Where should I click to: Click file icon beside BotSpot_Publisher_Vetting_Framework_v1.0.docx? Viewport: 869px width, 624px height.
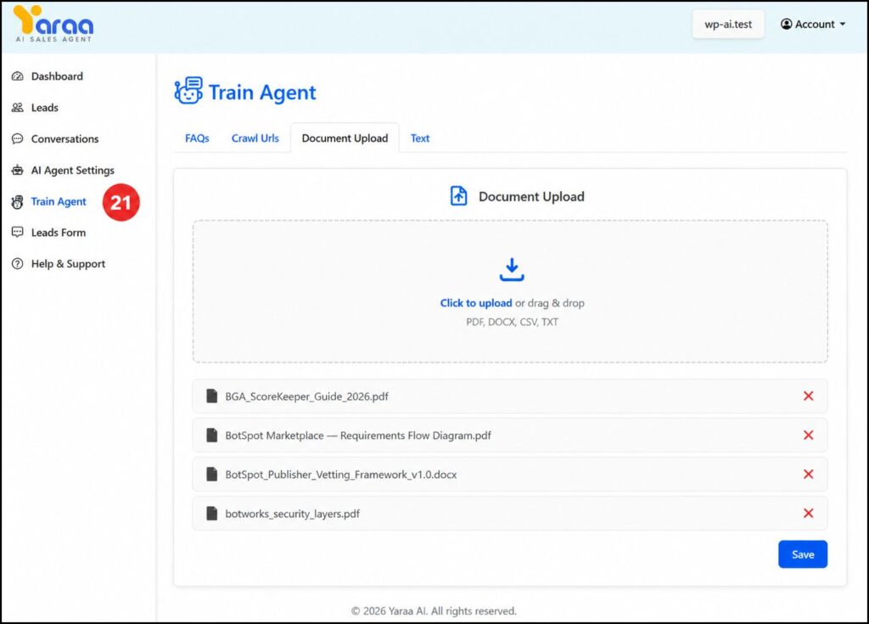coord(211,475)
